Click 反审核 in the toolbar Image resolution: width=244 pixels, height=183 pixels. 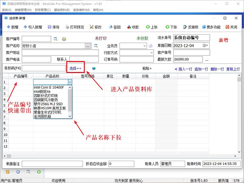[191, 27]
